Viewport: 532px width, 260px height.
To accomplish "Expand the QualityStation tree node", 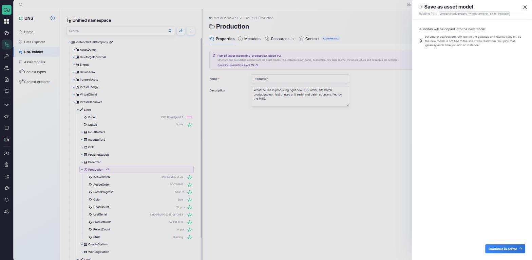I will [x=82, y=244].
